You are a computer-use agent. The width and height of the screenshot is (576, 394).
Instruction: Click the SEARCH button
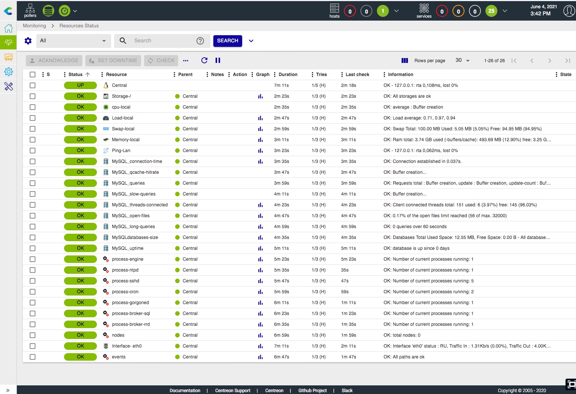(228, 41)
